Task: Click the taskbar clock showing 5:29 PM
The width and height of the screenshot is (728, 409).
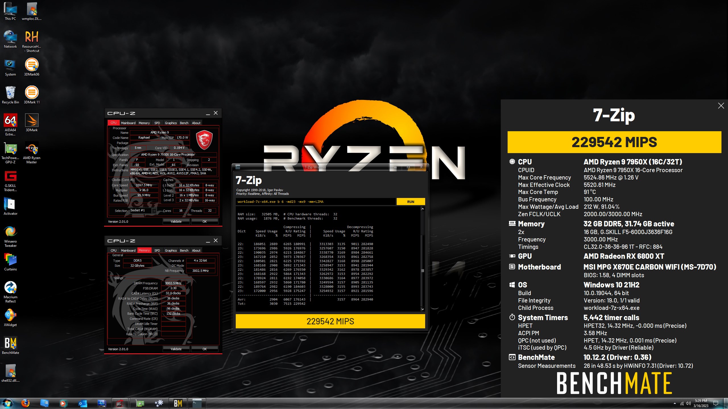Action: click(x=701, y=403)
